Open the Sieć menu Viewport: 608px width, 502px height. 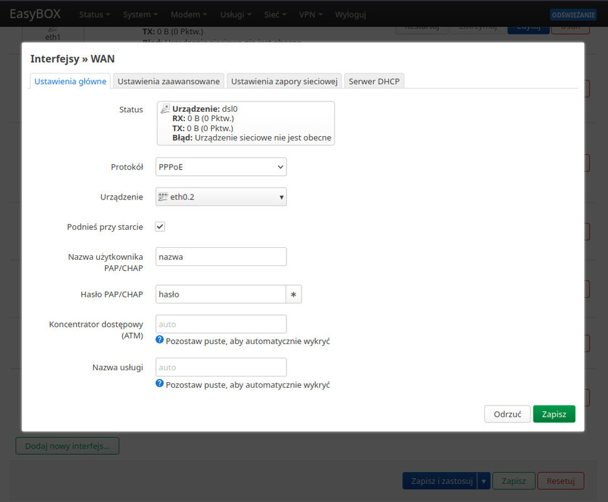point(275,14)
